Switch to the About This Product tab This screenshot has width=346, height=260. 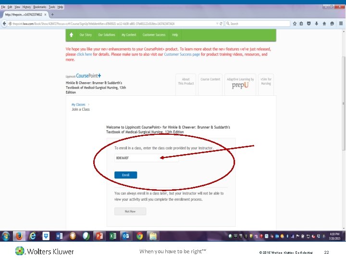(x=186, y=84)
